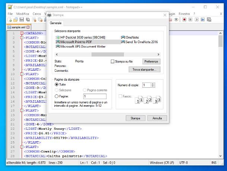Close sample.xml tab with its red X
Viewport: 227px width, 171px height.
pyautogui.click(x=28, y=27)
